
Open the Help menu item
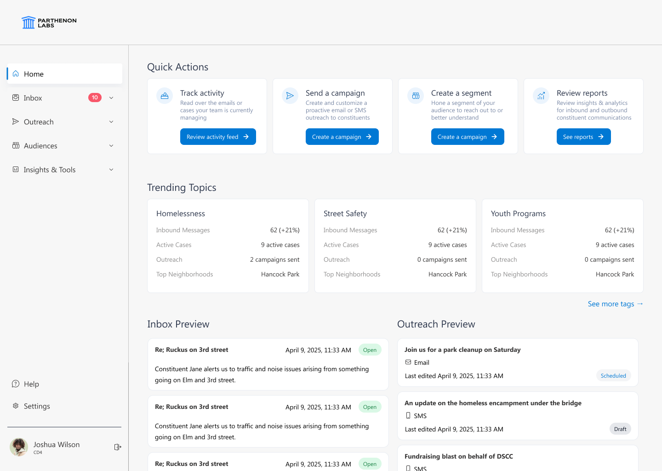point(31,384)
